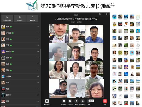Turn off all members' video (关闭全员视频)
The image size is (142, 107).
(7, 18)
